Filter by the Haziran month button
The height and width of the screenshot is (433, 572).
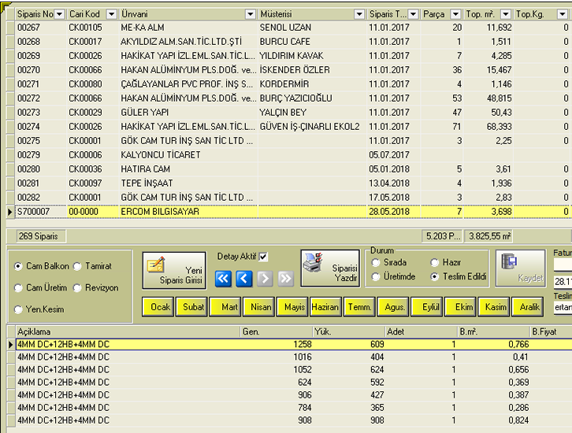[x=325, y=308]
